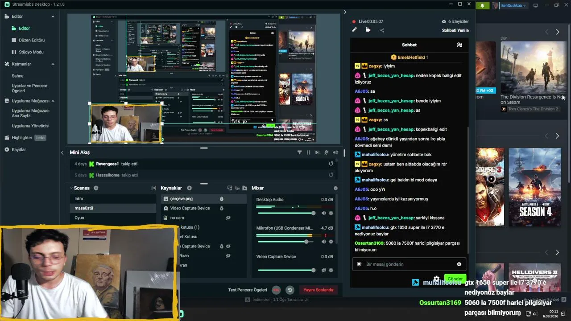
Task: Open the emoji picker in chat
Action: (459, 264)
